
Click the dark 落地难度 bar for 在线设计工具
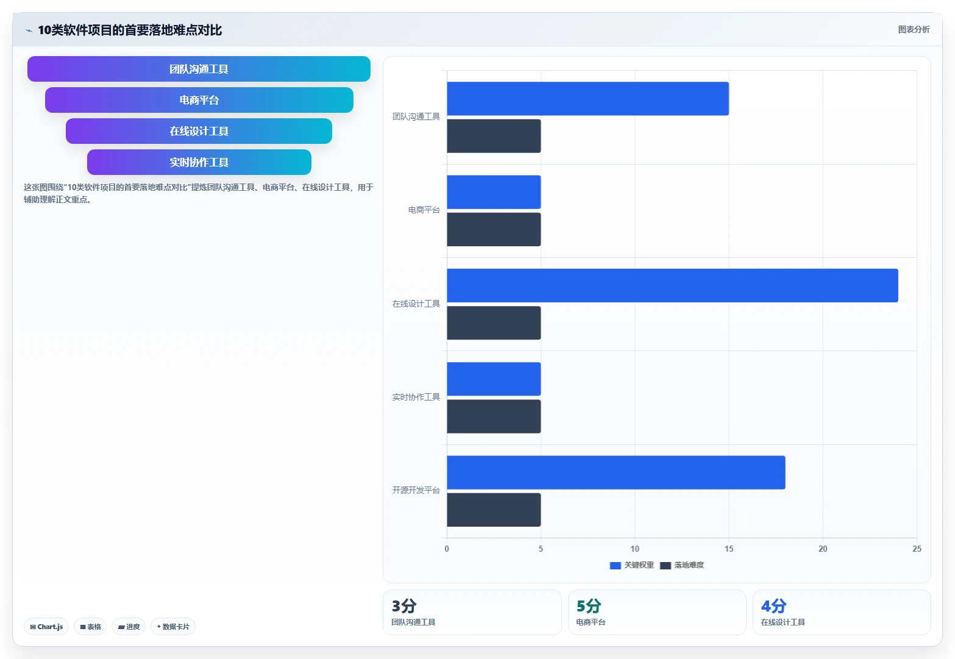pyautogui.click(x=494, y=323)
